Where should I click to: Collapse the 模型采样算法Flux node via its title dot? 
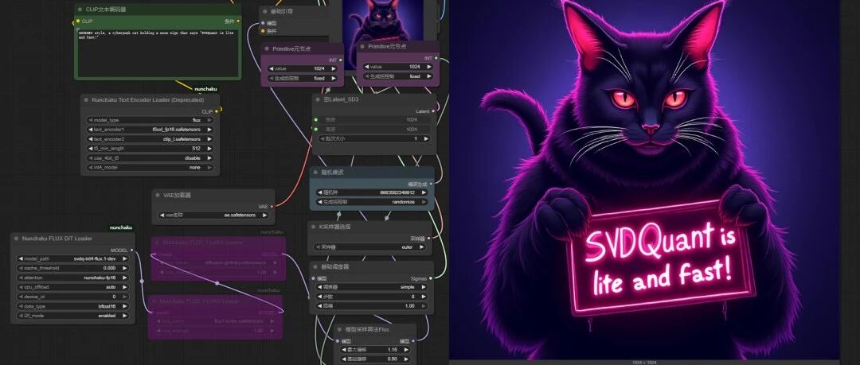pos(340,329)
